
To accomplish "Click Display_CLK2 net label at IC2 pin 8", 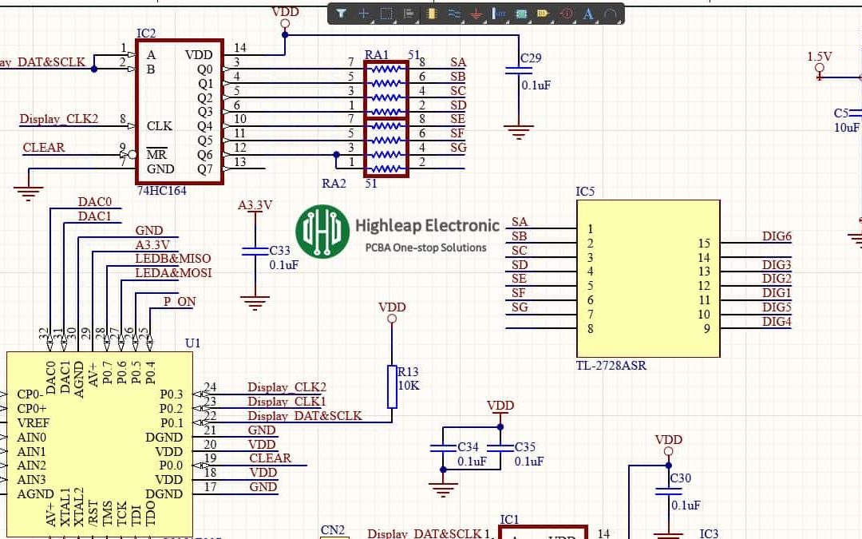I will point(59,119).
